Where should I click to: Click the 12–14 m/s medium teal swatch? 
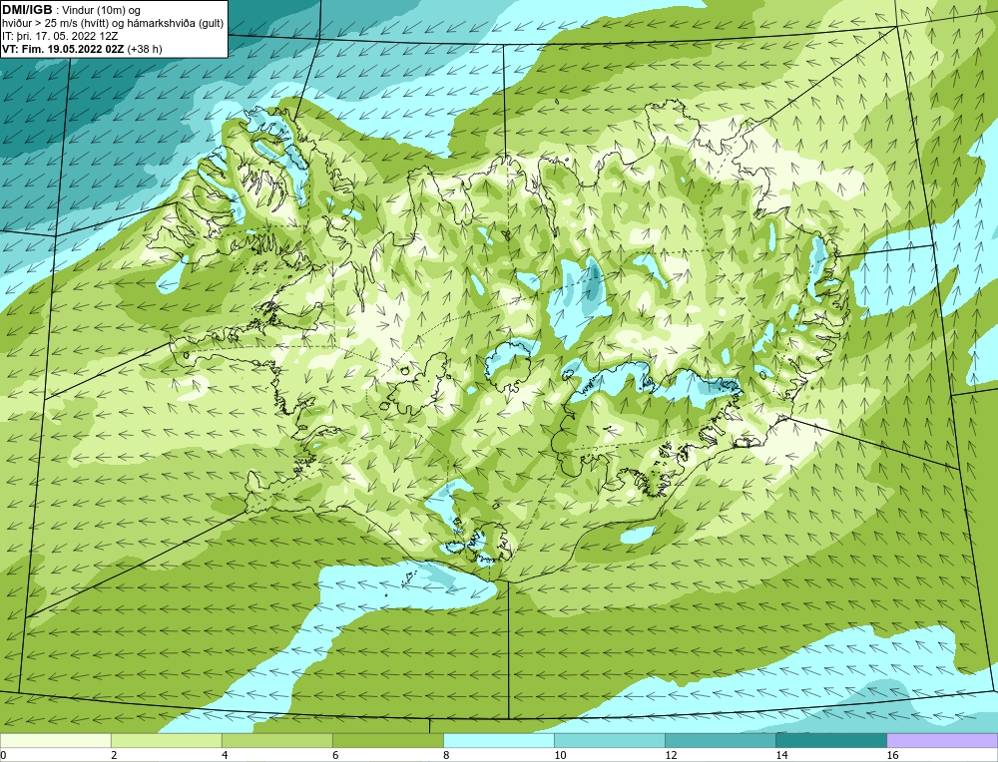[x=720, y=740]
